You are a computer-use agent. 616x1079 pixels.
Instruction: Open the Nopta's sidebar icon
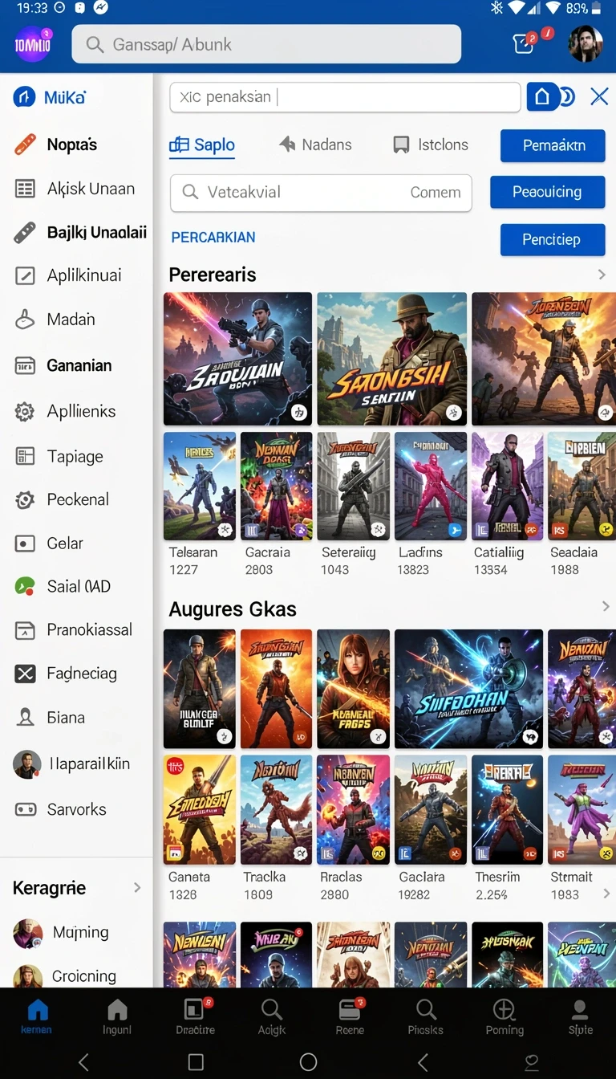[x=25, y=145]
